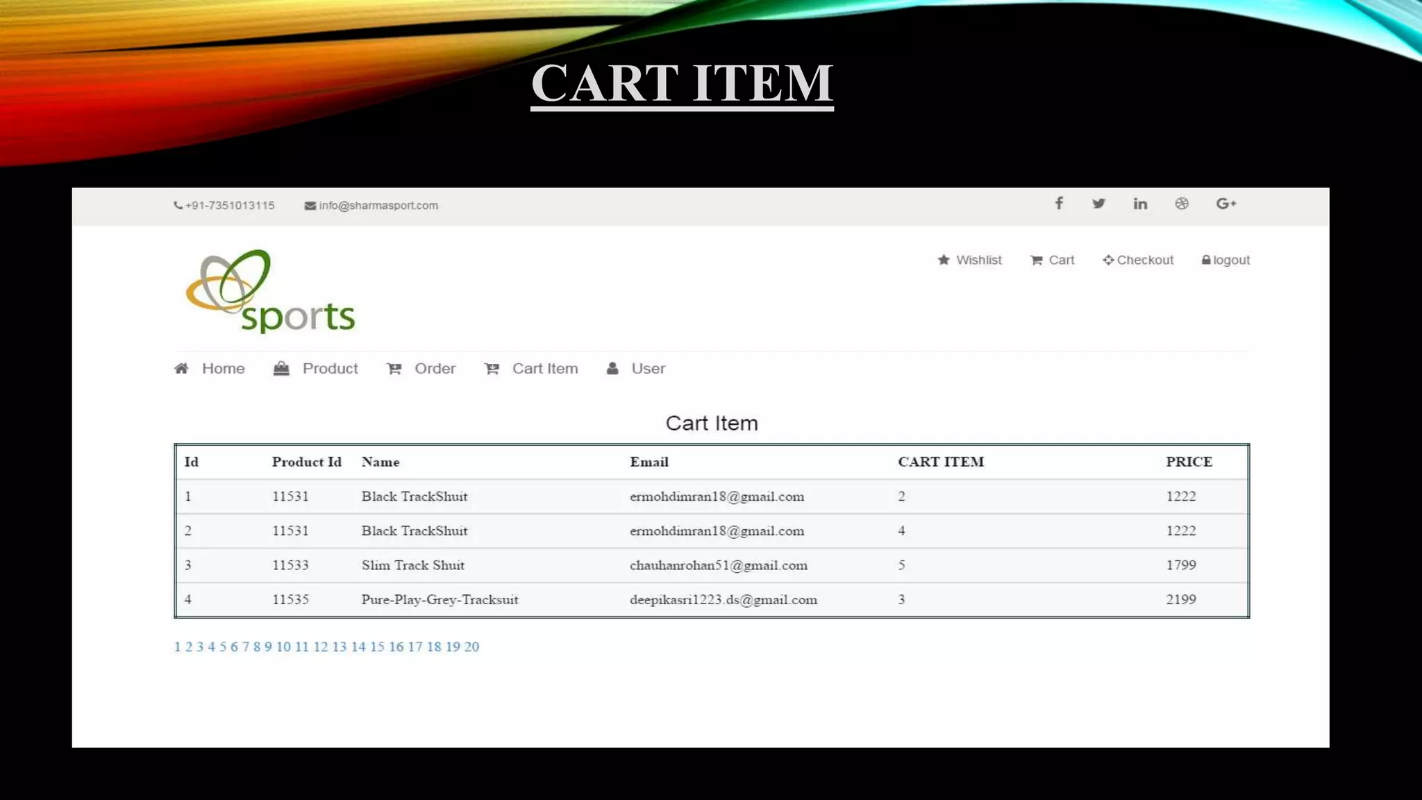Go to pagination page 20
This screenshot has height=800, width=1422.
(471, 647)
